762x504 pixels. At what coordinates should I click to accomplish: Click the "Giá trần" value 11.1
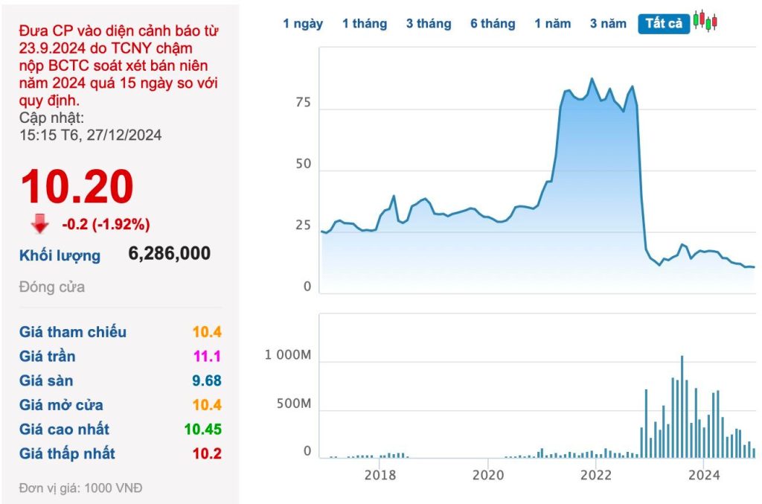pos(207,357)
